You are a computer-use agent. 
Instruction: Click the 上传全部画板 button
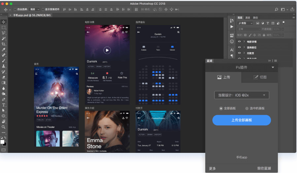[x=242, y=120]
